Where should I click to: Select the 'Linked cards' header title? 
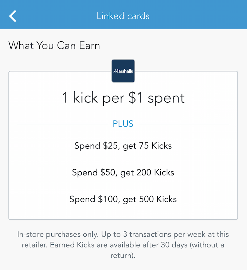coord(123,16)
